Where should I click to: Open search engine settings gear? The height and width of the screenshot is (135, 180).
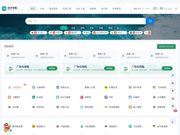pyautogui.click(x=118, y=28)
